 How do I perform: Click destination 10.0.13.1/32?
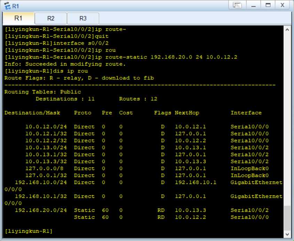tap(46, 154)
